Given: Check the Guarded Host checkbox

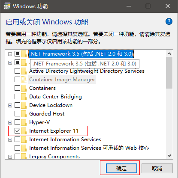Looking at the screenshot, I should [x=17, y=114].
